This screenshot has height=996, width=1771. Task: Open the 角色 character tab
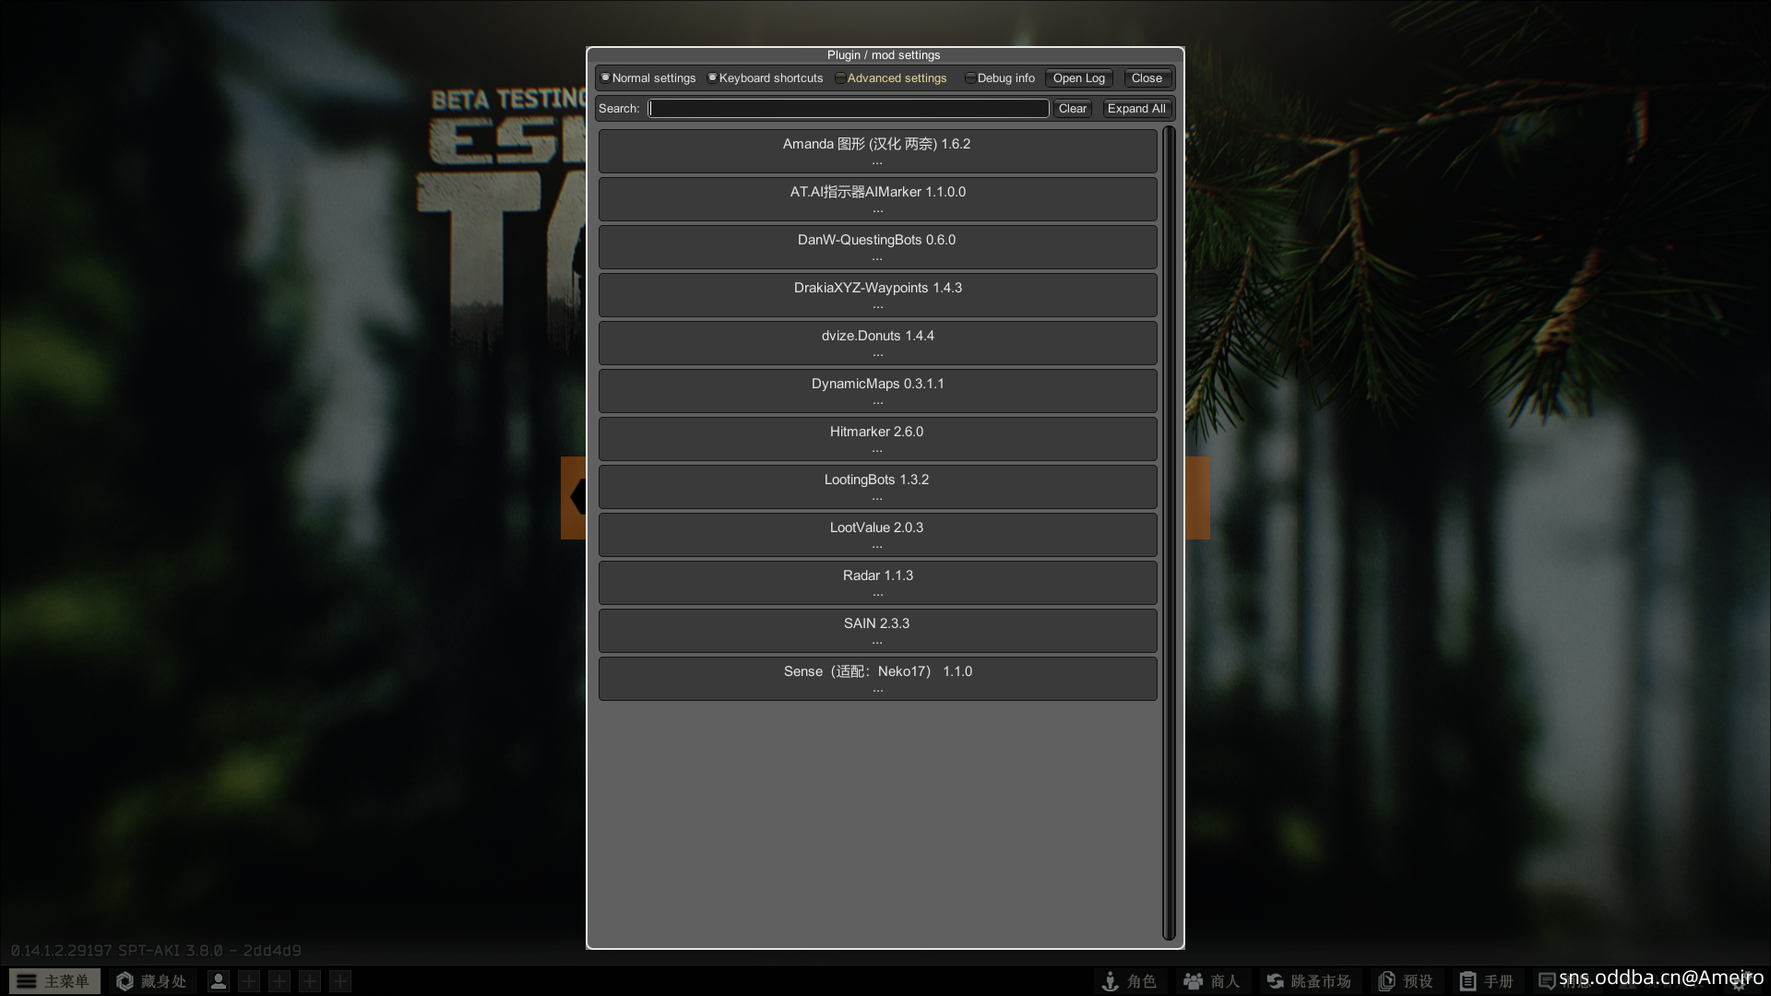[x=1129, y=981]
